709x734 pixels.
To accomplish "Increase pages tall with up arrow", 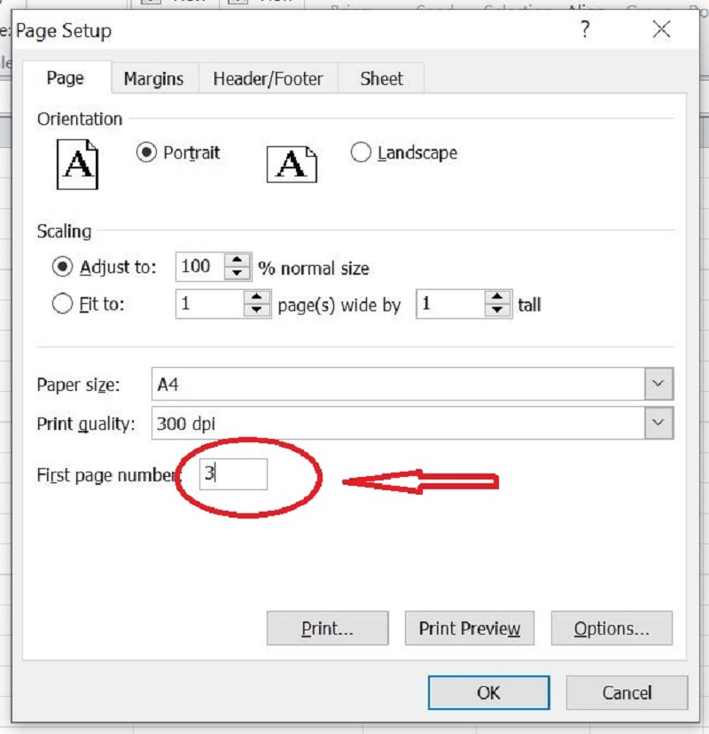I will point(497,297).
